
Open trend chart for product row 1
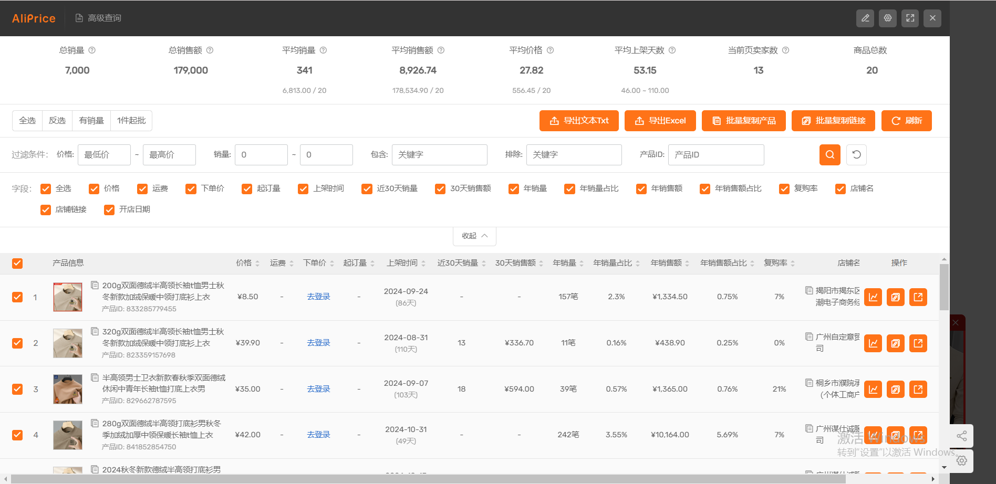tap(873, 297)
